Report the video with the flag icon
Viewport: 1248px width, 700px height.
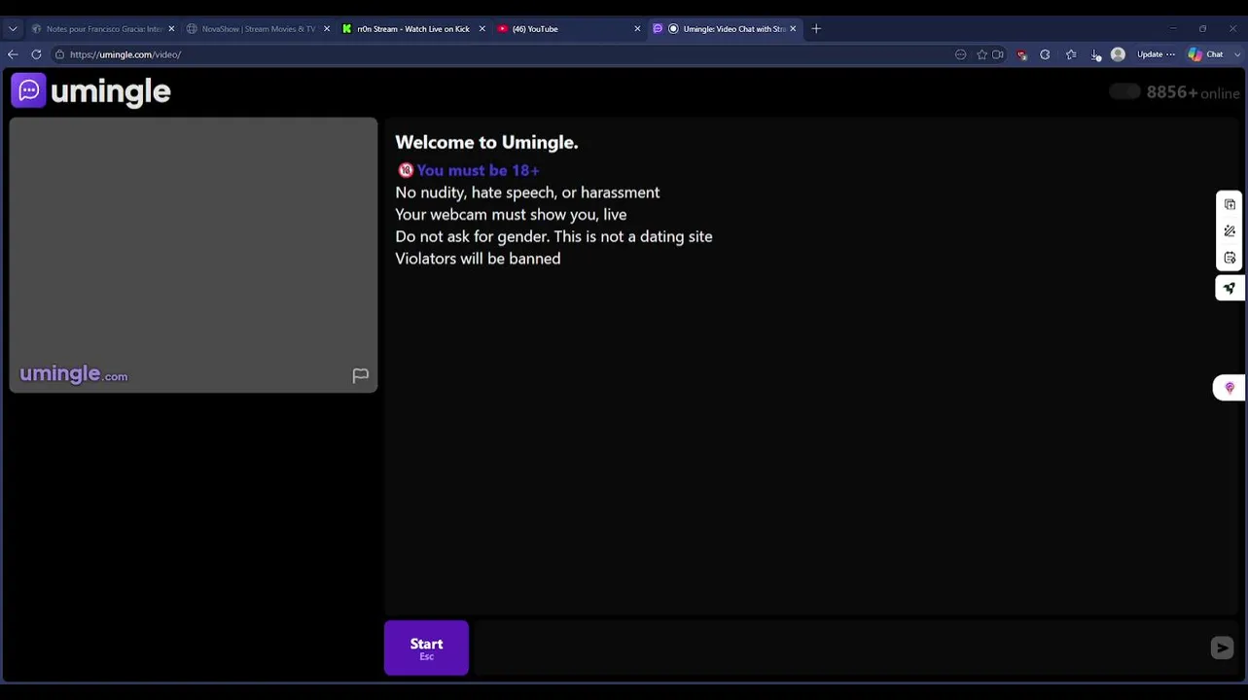(x=360, y=375)
